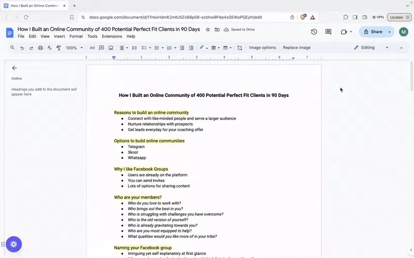Share this page from the address bar
This screenshot has width=414, height=258.
(x=292, y=17)
